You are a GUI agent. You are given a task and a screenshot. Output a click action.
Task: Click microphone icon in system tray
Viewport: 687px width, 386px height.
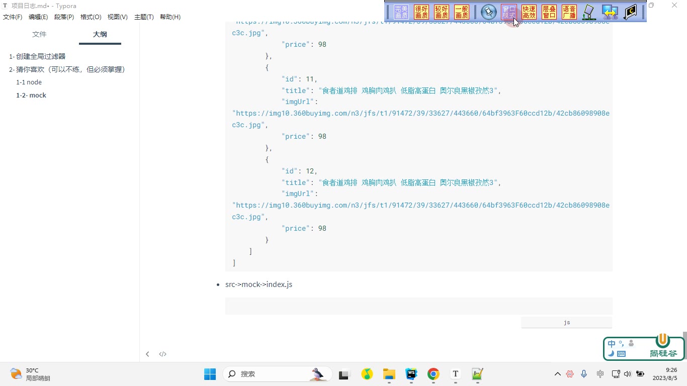pyautogui.click(x=584, y=374)
